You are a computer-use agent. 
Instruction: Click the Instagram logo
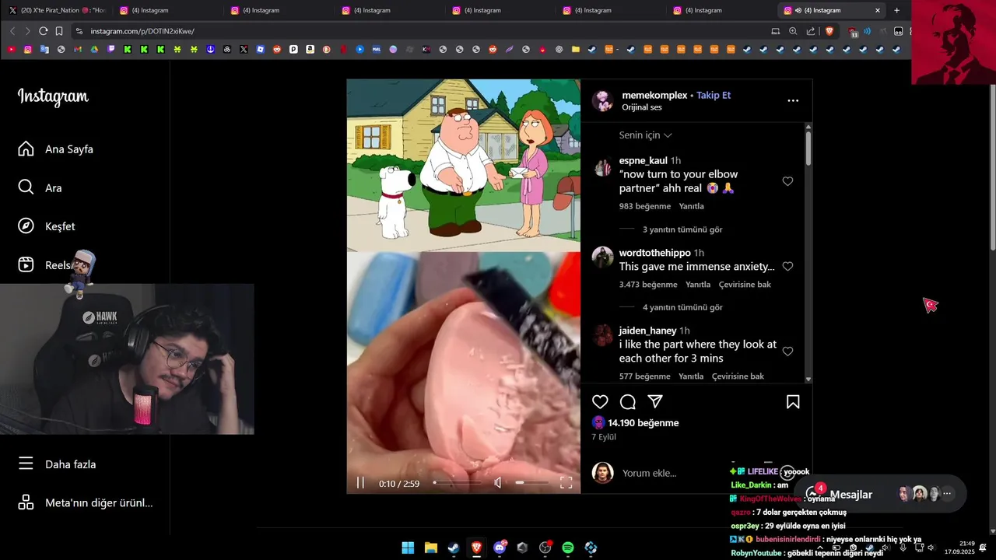[53, 96]
